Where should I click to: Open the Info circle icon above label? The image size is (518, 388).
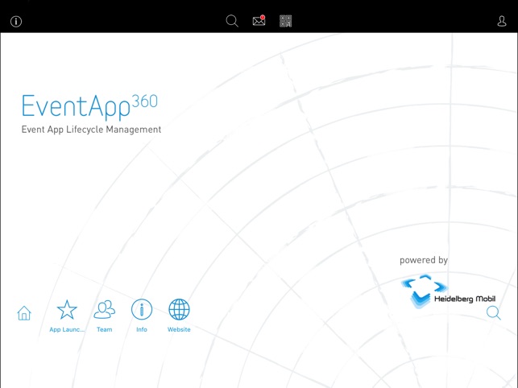coord(142,309)
